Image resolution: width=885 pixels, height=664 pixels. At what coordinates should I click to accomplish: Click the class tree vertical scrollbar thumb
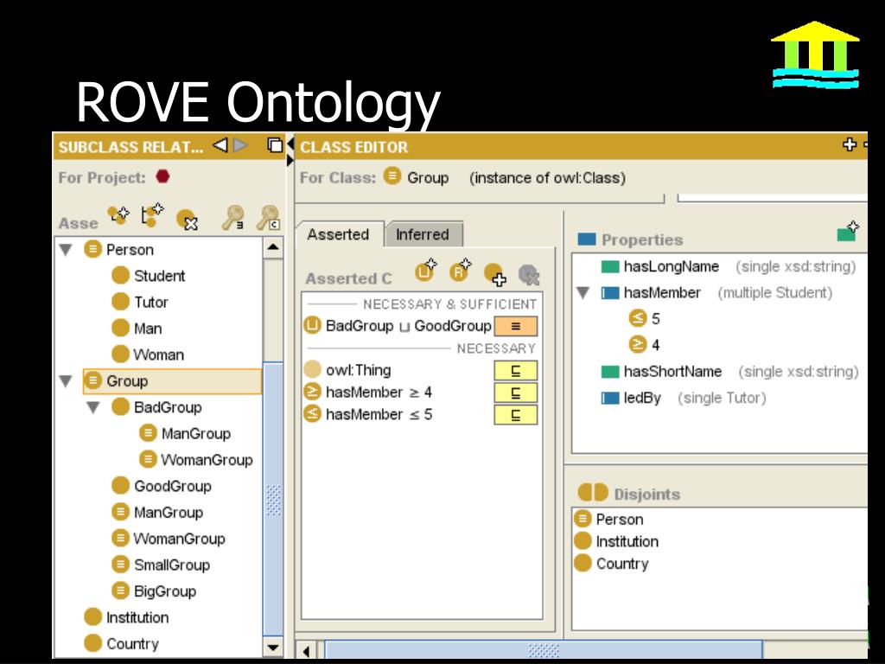click(x=273, y=499)
